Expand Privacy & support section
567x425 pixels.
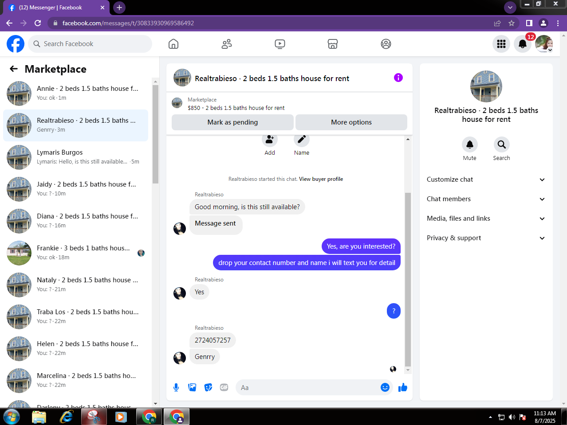tap(486, 238)
